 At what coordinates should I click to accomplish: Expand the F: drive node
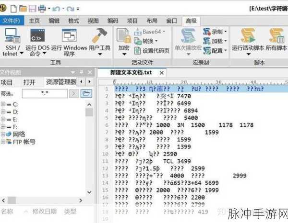click(x=3, y=127)
